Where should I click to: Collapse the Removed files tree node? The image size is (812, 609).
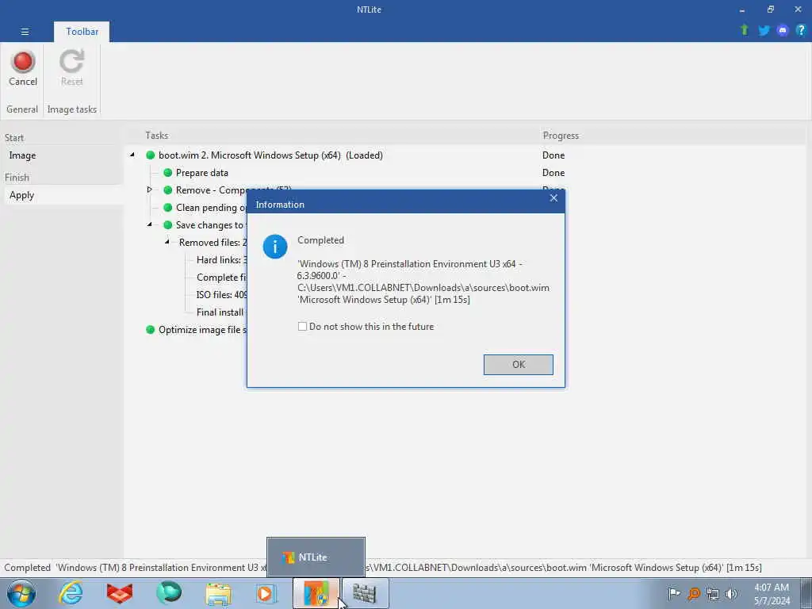pyautogui.click(x=167, y=242)
